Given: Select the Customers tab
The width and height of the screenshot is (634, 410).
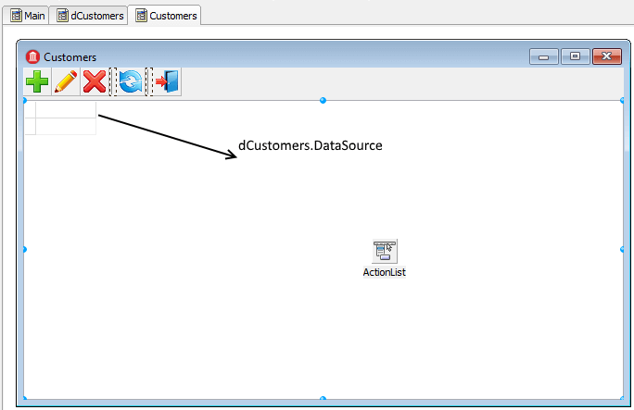Looking at the screenshot, I should 166,16.
